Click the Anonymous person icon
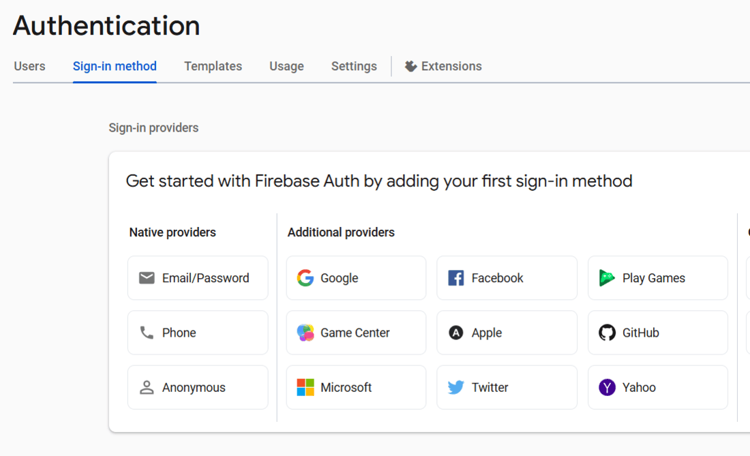The width and height of the screenshot is (750, 456). point(147,387)
